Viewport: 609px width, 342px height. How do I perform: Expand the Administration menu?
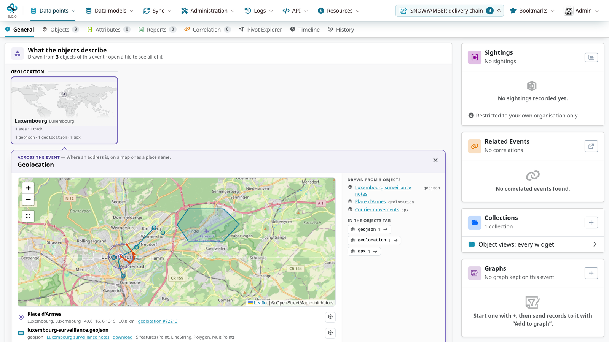[x=208, y=11]
